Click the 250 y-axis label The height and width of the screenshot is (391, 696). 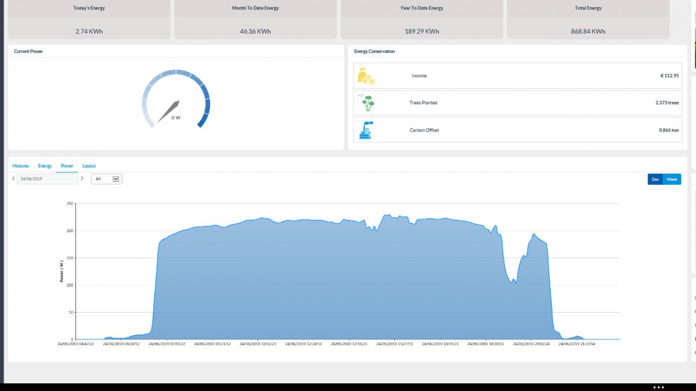coord(70,204)
